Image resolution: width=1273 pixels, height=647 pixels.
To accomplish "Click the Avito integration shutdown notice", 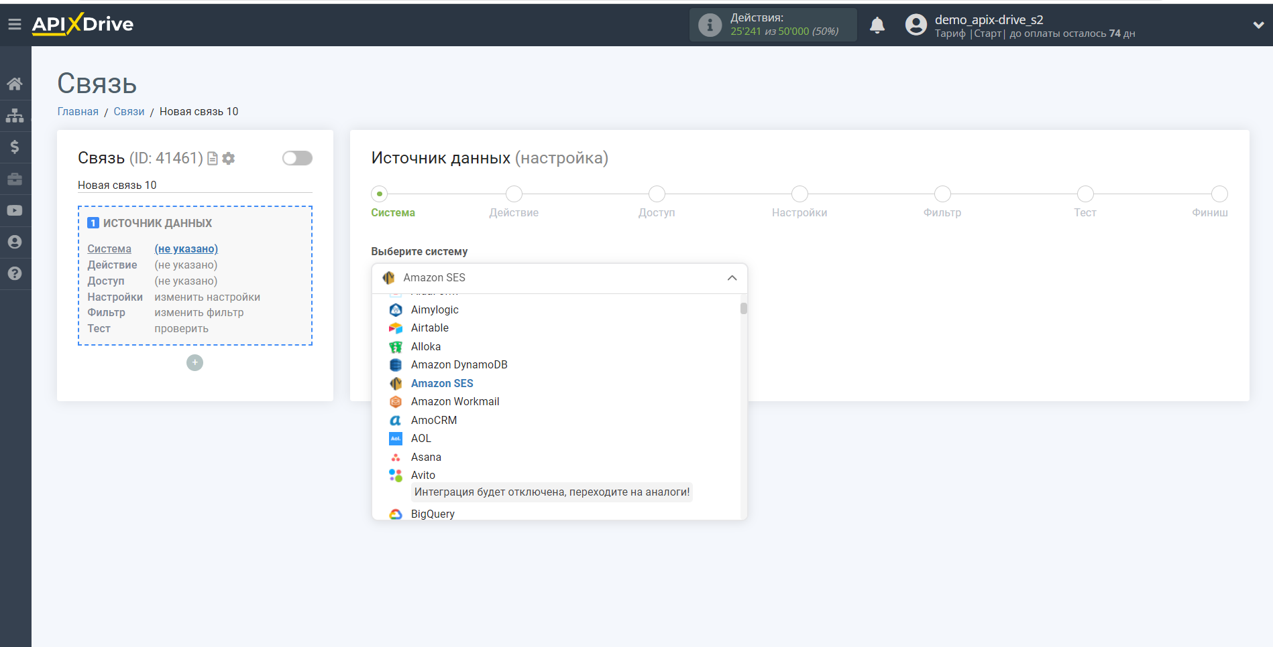I will 552,492.
